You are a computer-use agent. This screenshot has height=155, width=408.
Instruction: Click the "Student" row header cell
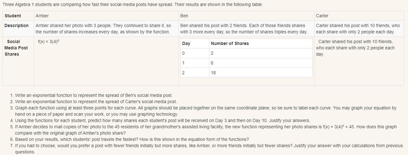[x=13, y=16]
